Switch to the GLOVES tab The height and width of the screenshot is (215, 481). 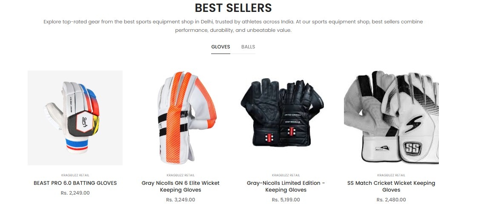(x=220, y=47)
